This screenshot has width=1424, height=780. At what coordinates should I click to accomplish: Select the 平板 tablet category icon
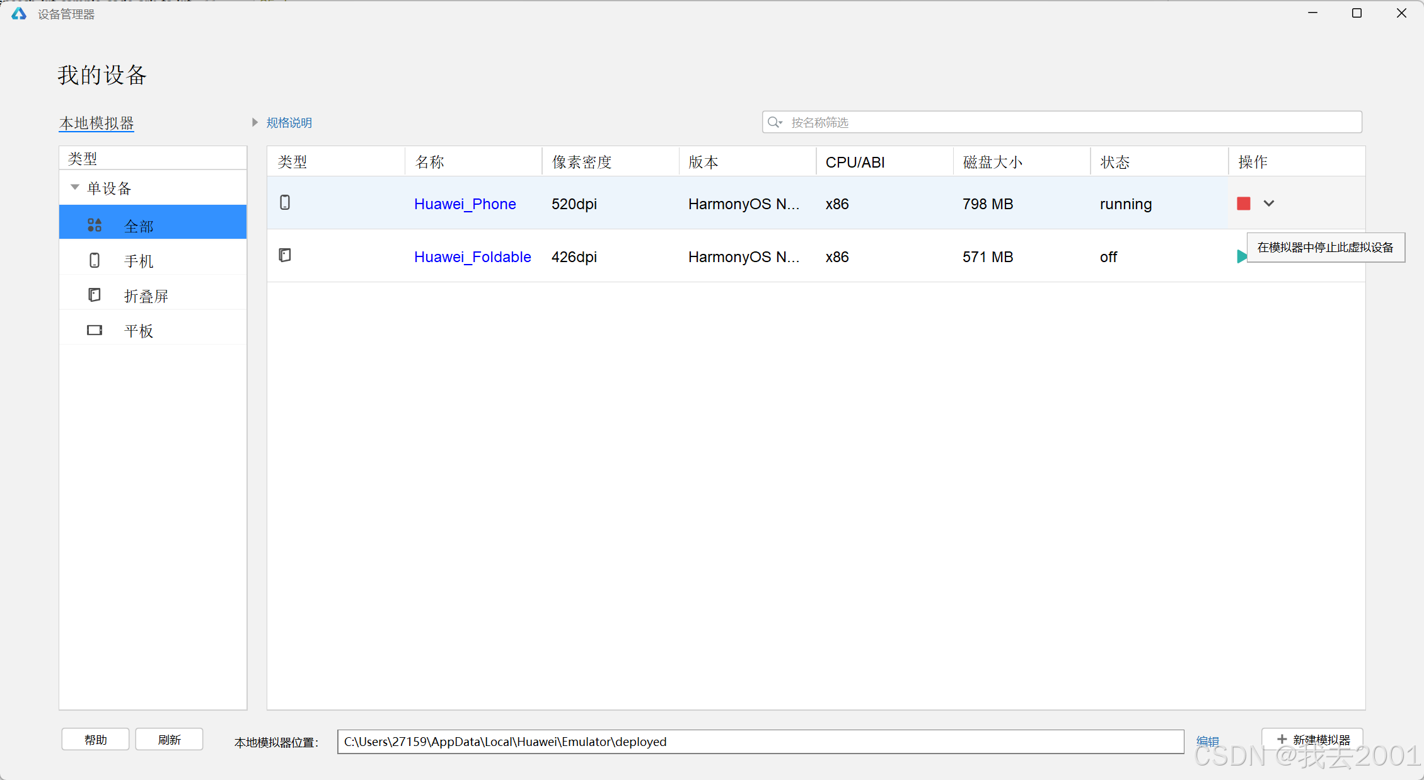95,330
